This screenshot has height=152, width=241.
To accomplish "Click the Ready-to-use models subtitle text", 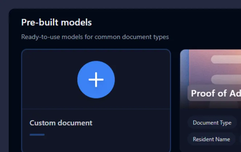I will click(x=95, y=37).
